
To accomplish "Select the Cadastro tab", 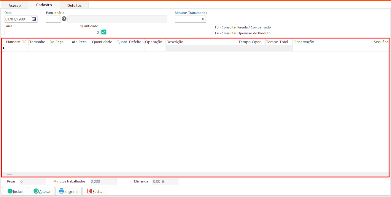I will pos(44,5).
